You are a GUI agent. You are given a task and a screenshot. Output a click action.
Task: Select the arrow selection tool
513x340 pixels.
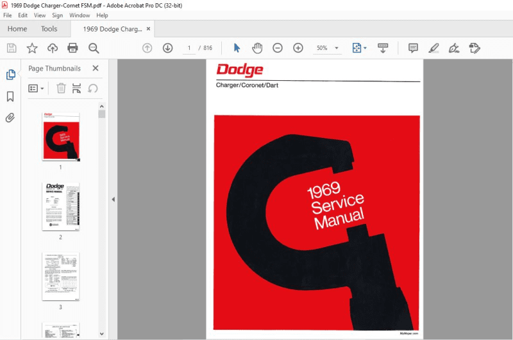[x=237, y=48]
